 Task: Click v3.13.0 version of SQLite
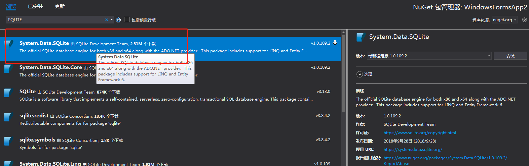(x=324, y=92)
